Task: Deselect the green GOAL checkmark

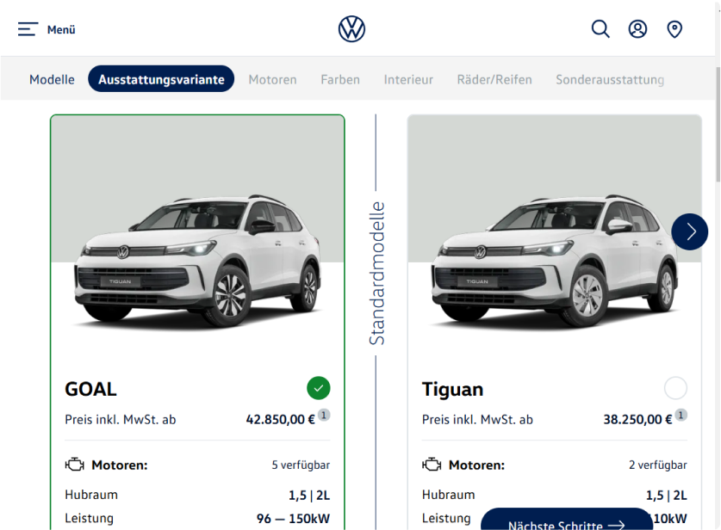Action: click(x=319, y=388)
